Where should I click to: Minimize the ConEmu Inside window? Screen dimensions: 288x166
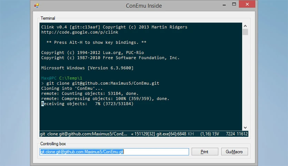click(224, 4)
